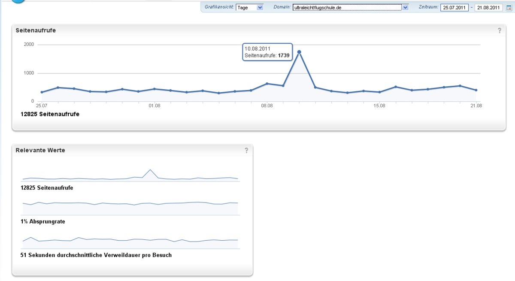Click the first data point at 25.07
The width and height of the screenshot is (515, 281).
(42, 92)
